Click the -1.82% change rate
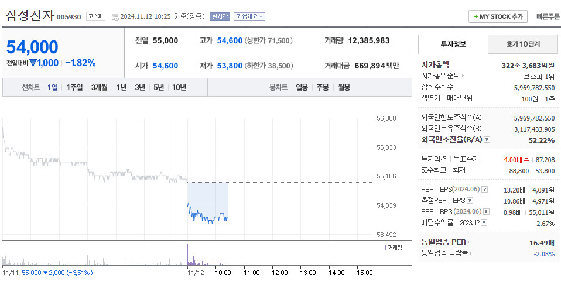 coord(80,63)
